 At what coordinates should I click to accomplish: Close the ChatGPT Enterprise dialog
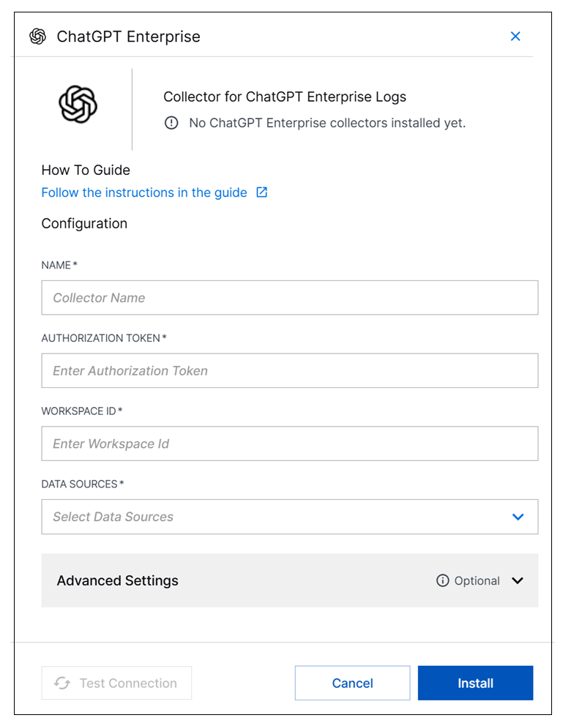[515, 37]
